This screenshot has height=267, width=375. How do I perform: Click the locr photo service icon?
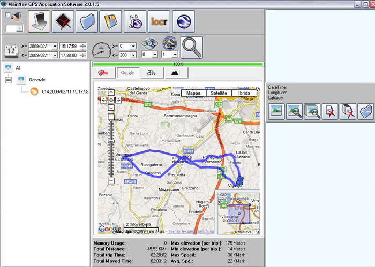pyautogui.click(x=159, y=21)
